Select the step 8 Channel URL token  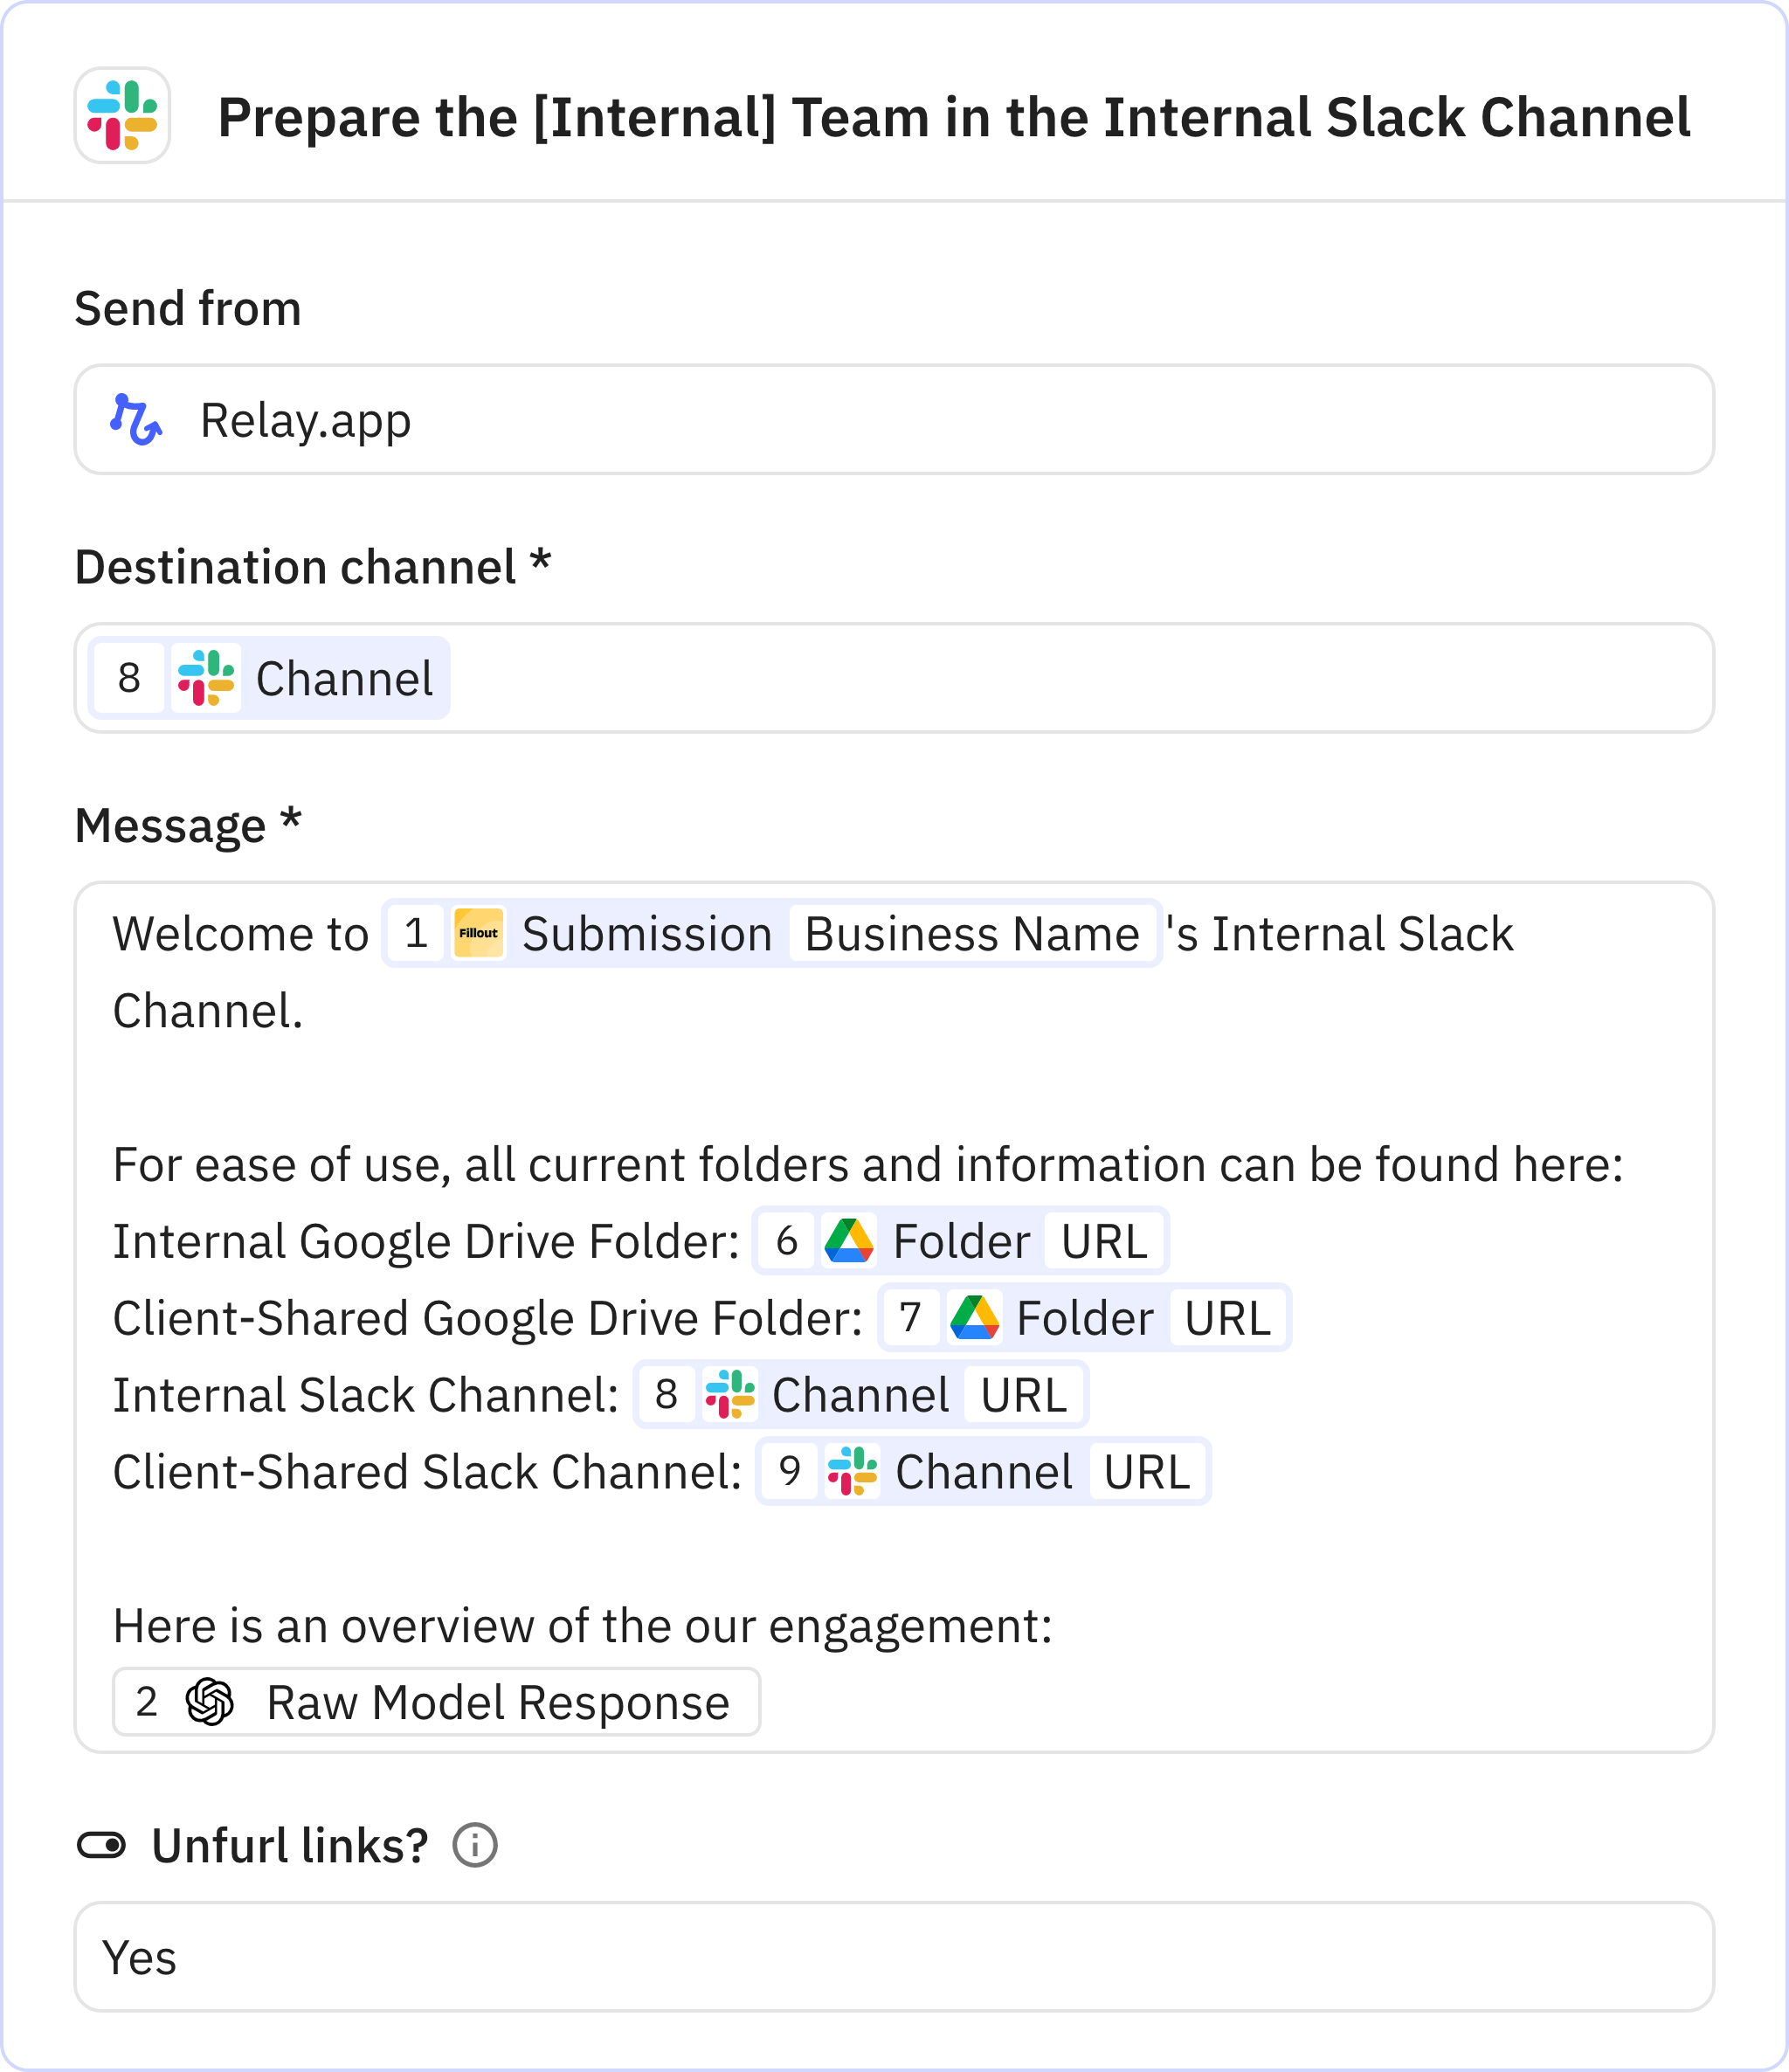coord(861,1395)
